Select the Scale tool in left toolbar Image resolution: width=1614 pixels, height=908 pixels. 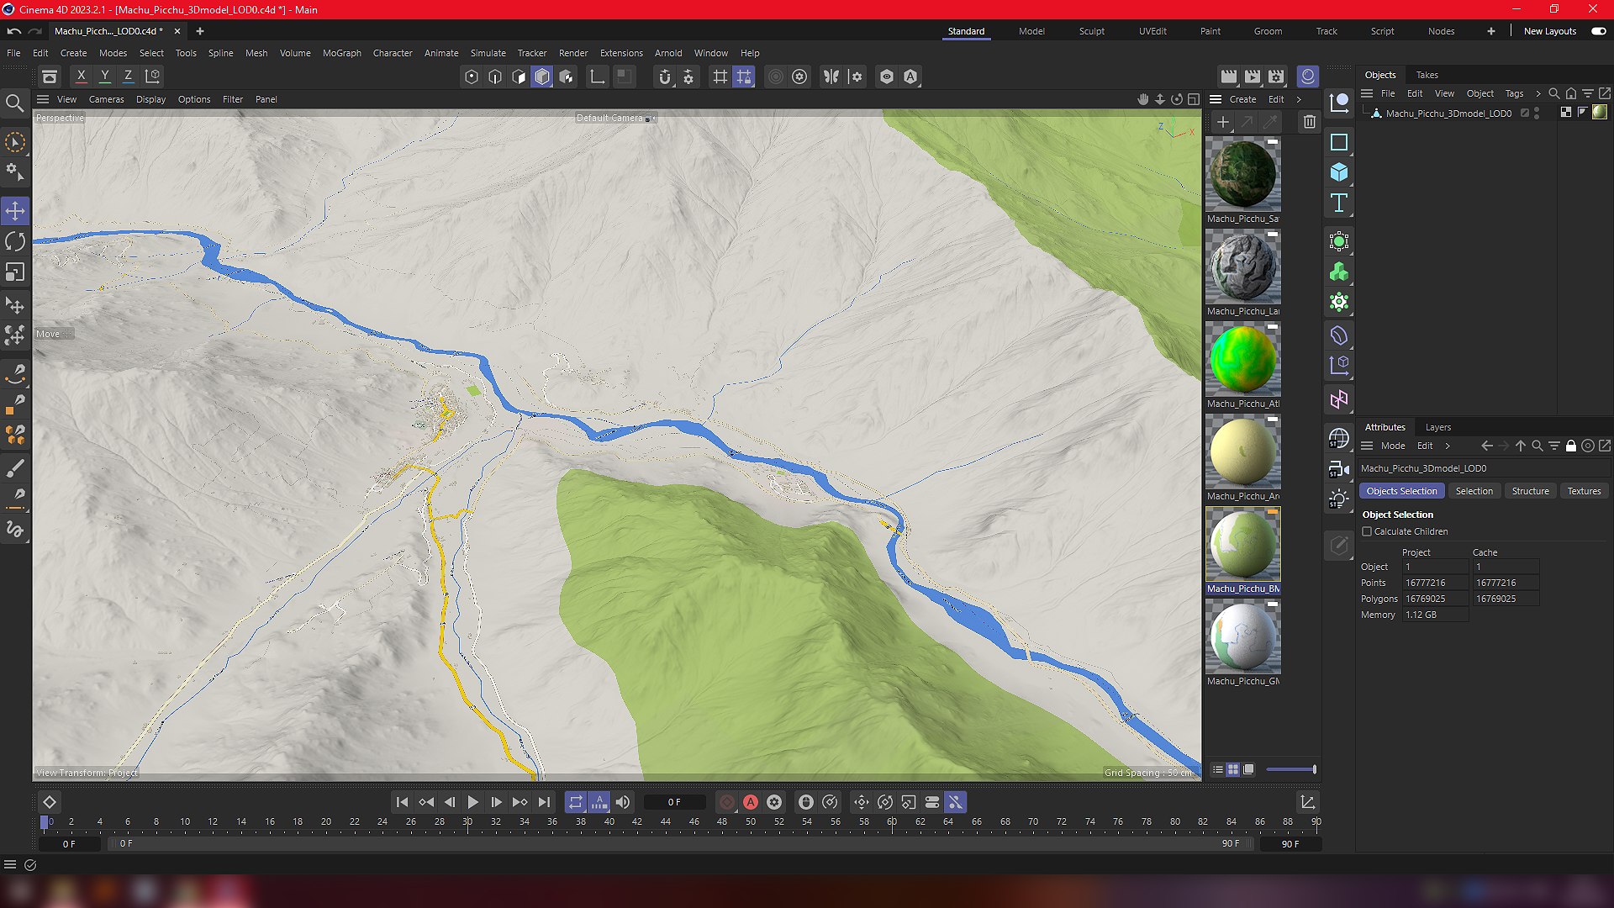[x=15, y=272]
